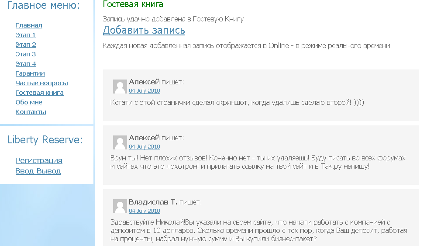Click 'Запись удачно добавлена' confirmation text

click(x=173, y=19)
